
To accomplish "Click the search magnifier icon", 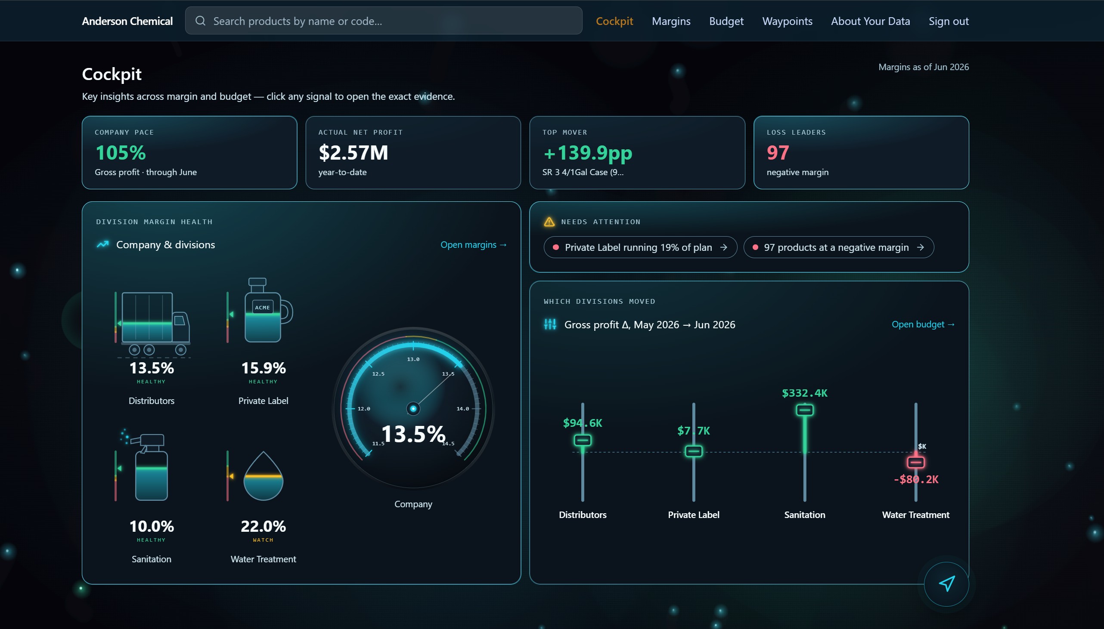I will point(200,21).
